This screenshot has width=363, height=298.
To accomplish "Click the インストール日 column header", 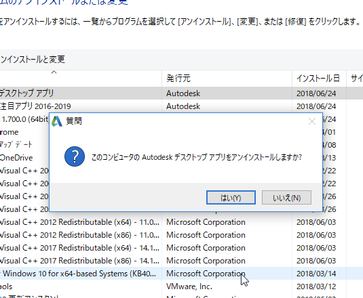I will click(x=319, y=79).
